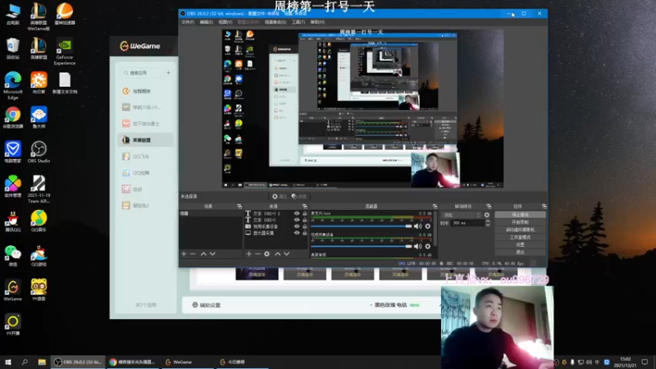The width and height of the screenshot is (656, 369).
Task: Toggle visibility eye of 显示器采集 source
Action: click(297, 233)
